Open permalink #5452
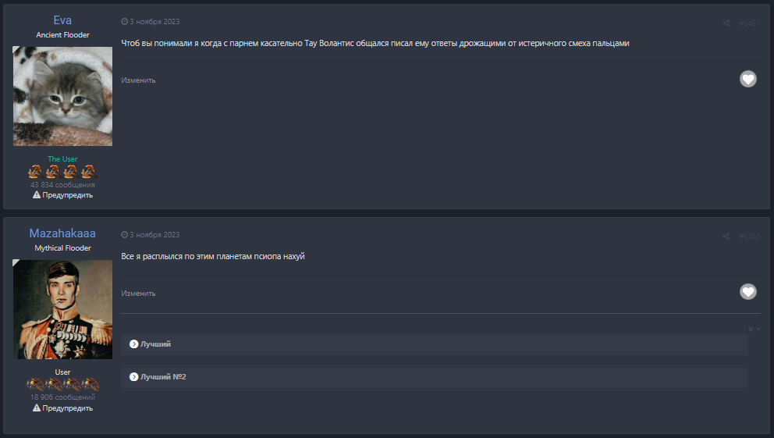The width and height of the screenshot is (774, 438). coord(749,236)
